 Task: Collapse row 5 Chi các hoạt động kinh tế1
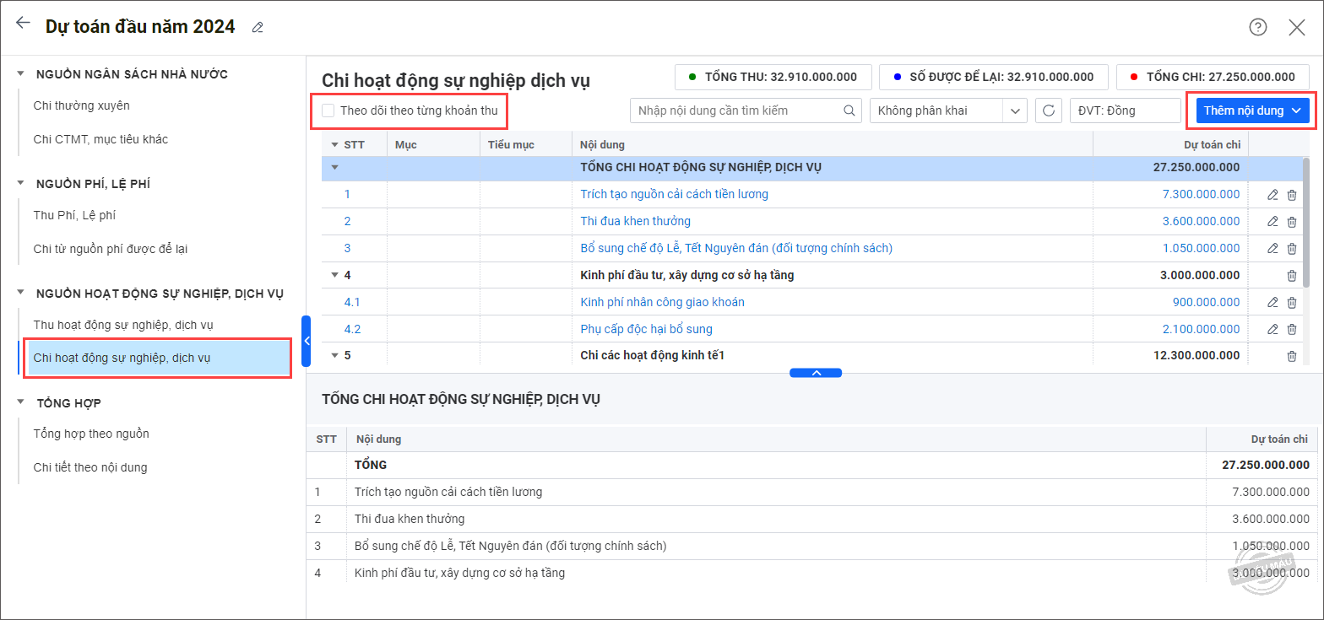(335, 355)
